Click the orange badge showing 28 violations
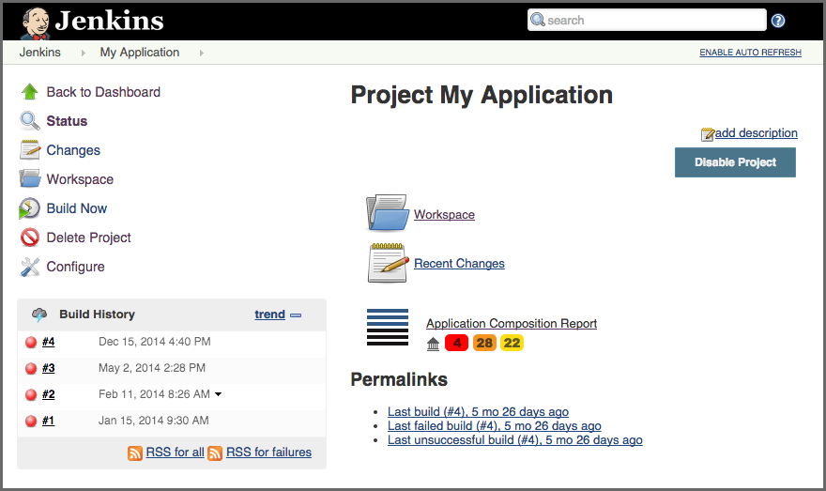 [x=484, y=343]
